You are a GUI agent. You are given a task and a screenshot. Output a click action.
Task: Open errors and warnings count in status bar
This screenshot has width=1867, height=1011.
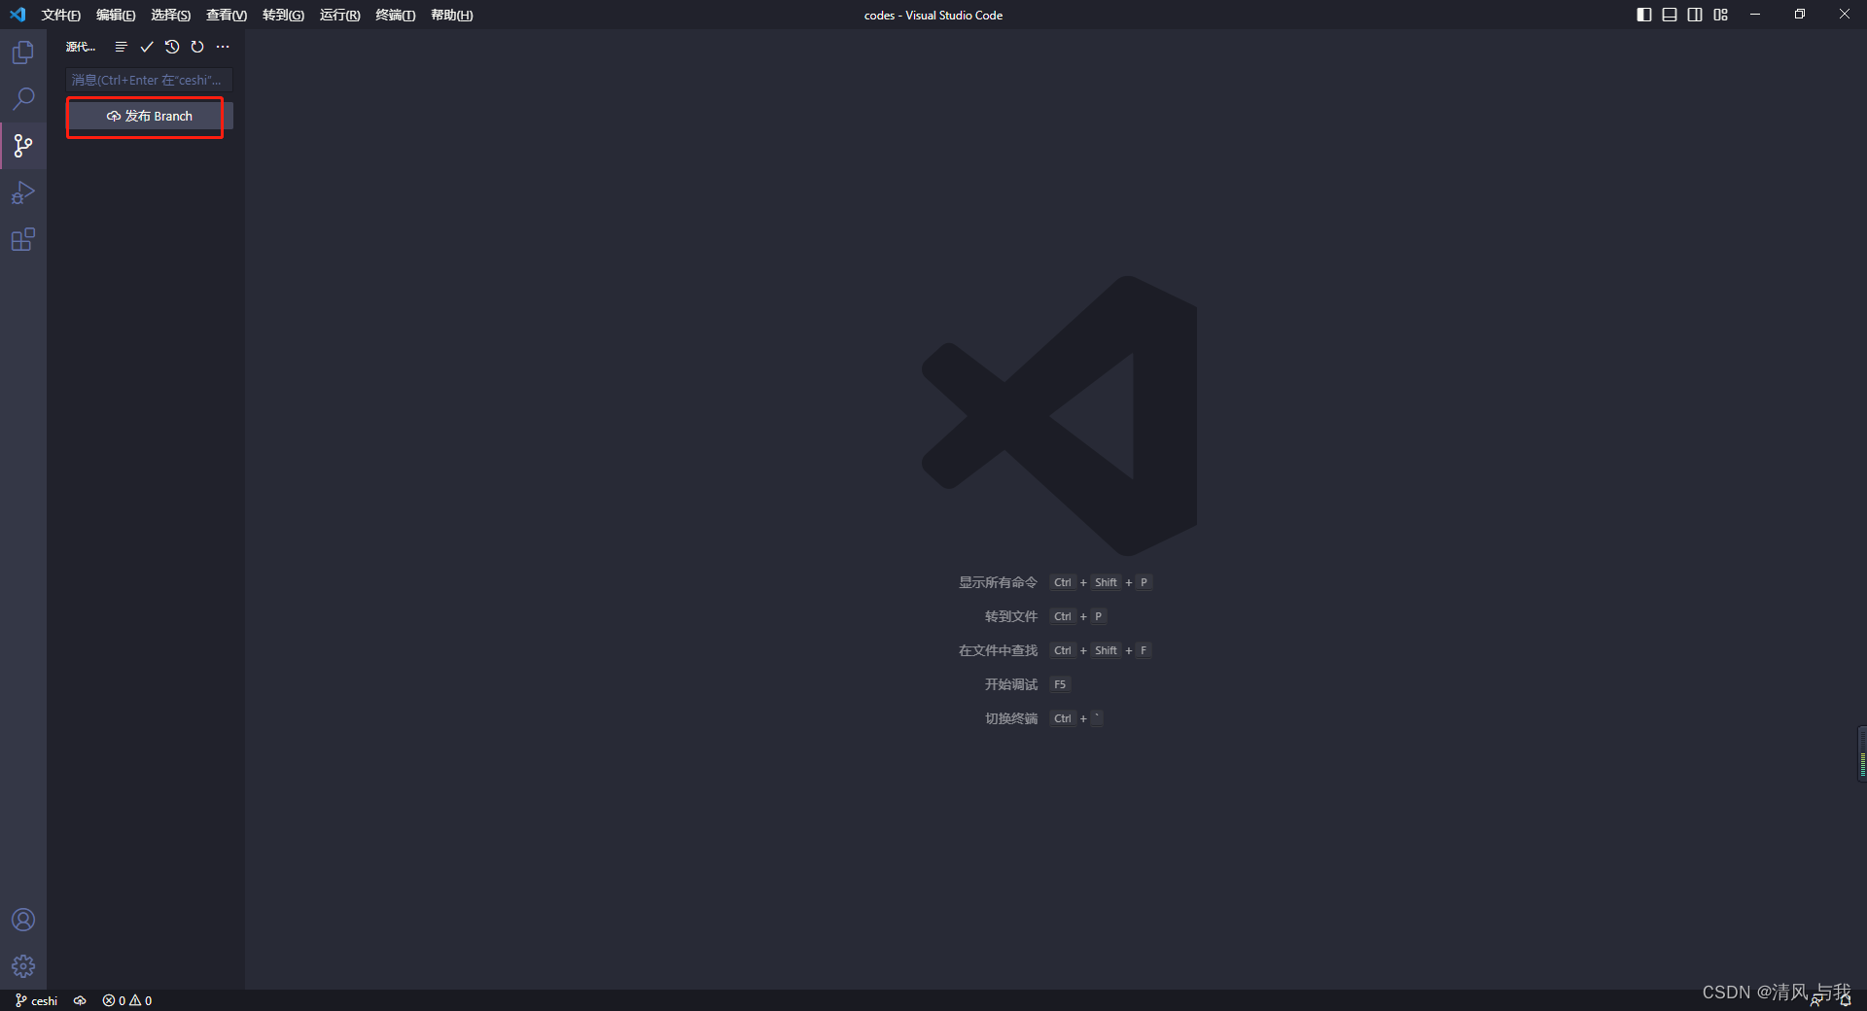coord(127,1000)
